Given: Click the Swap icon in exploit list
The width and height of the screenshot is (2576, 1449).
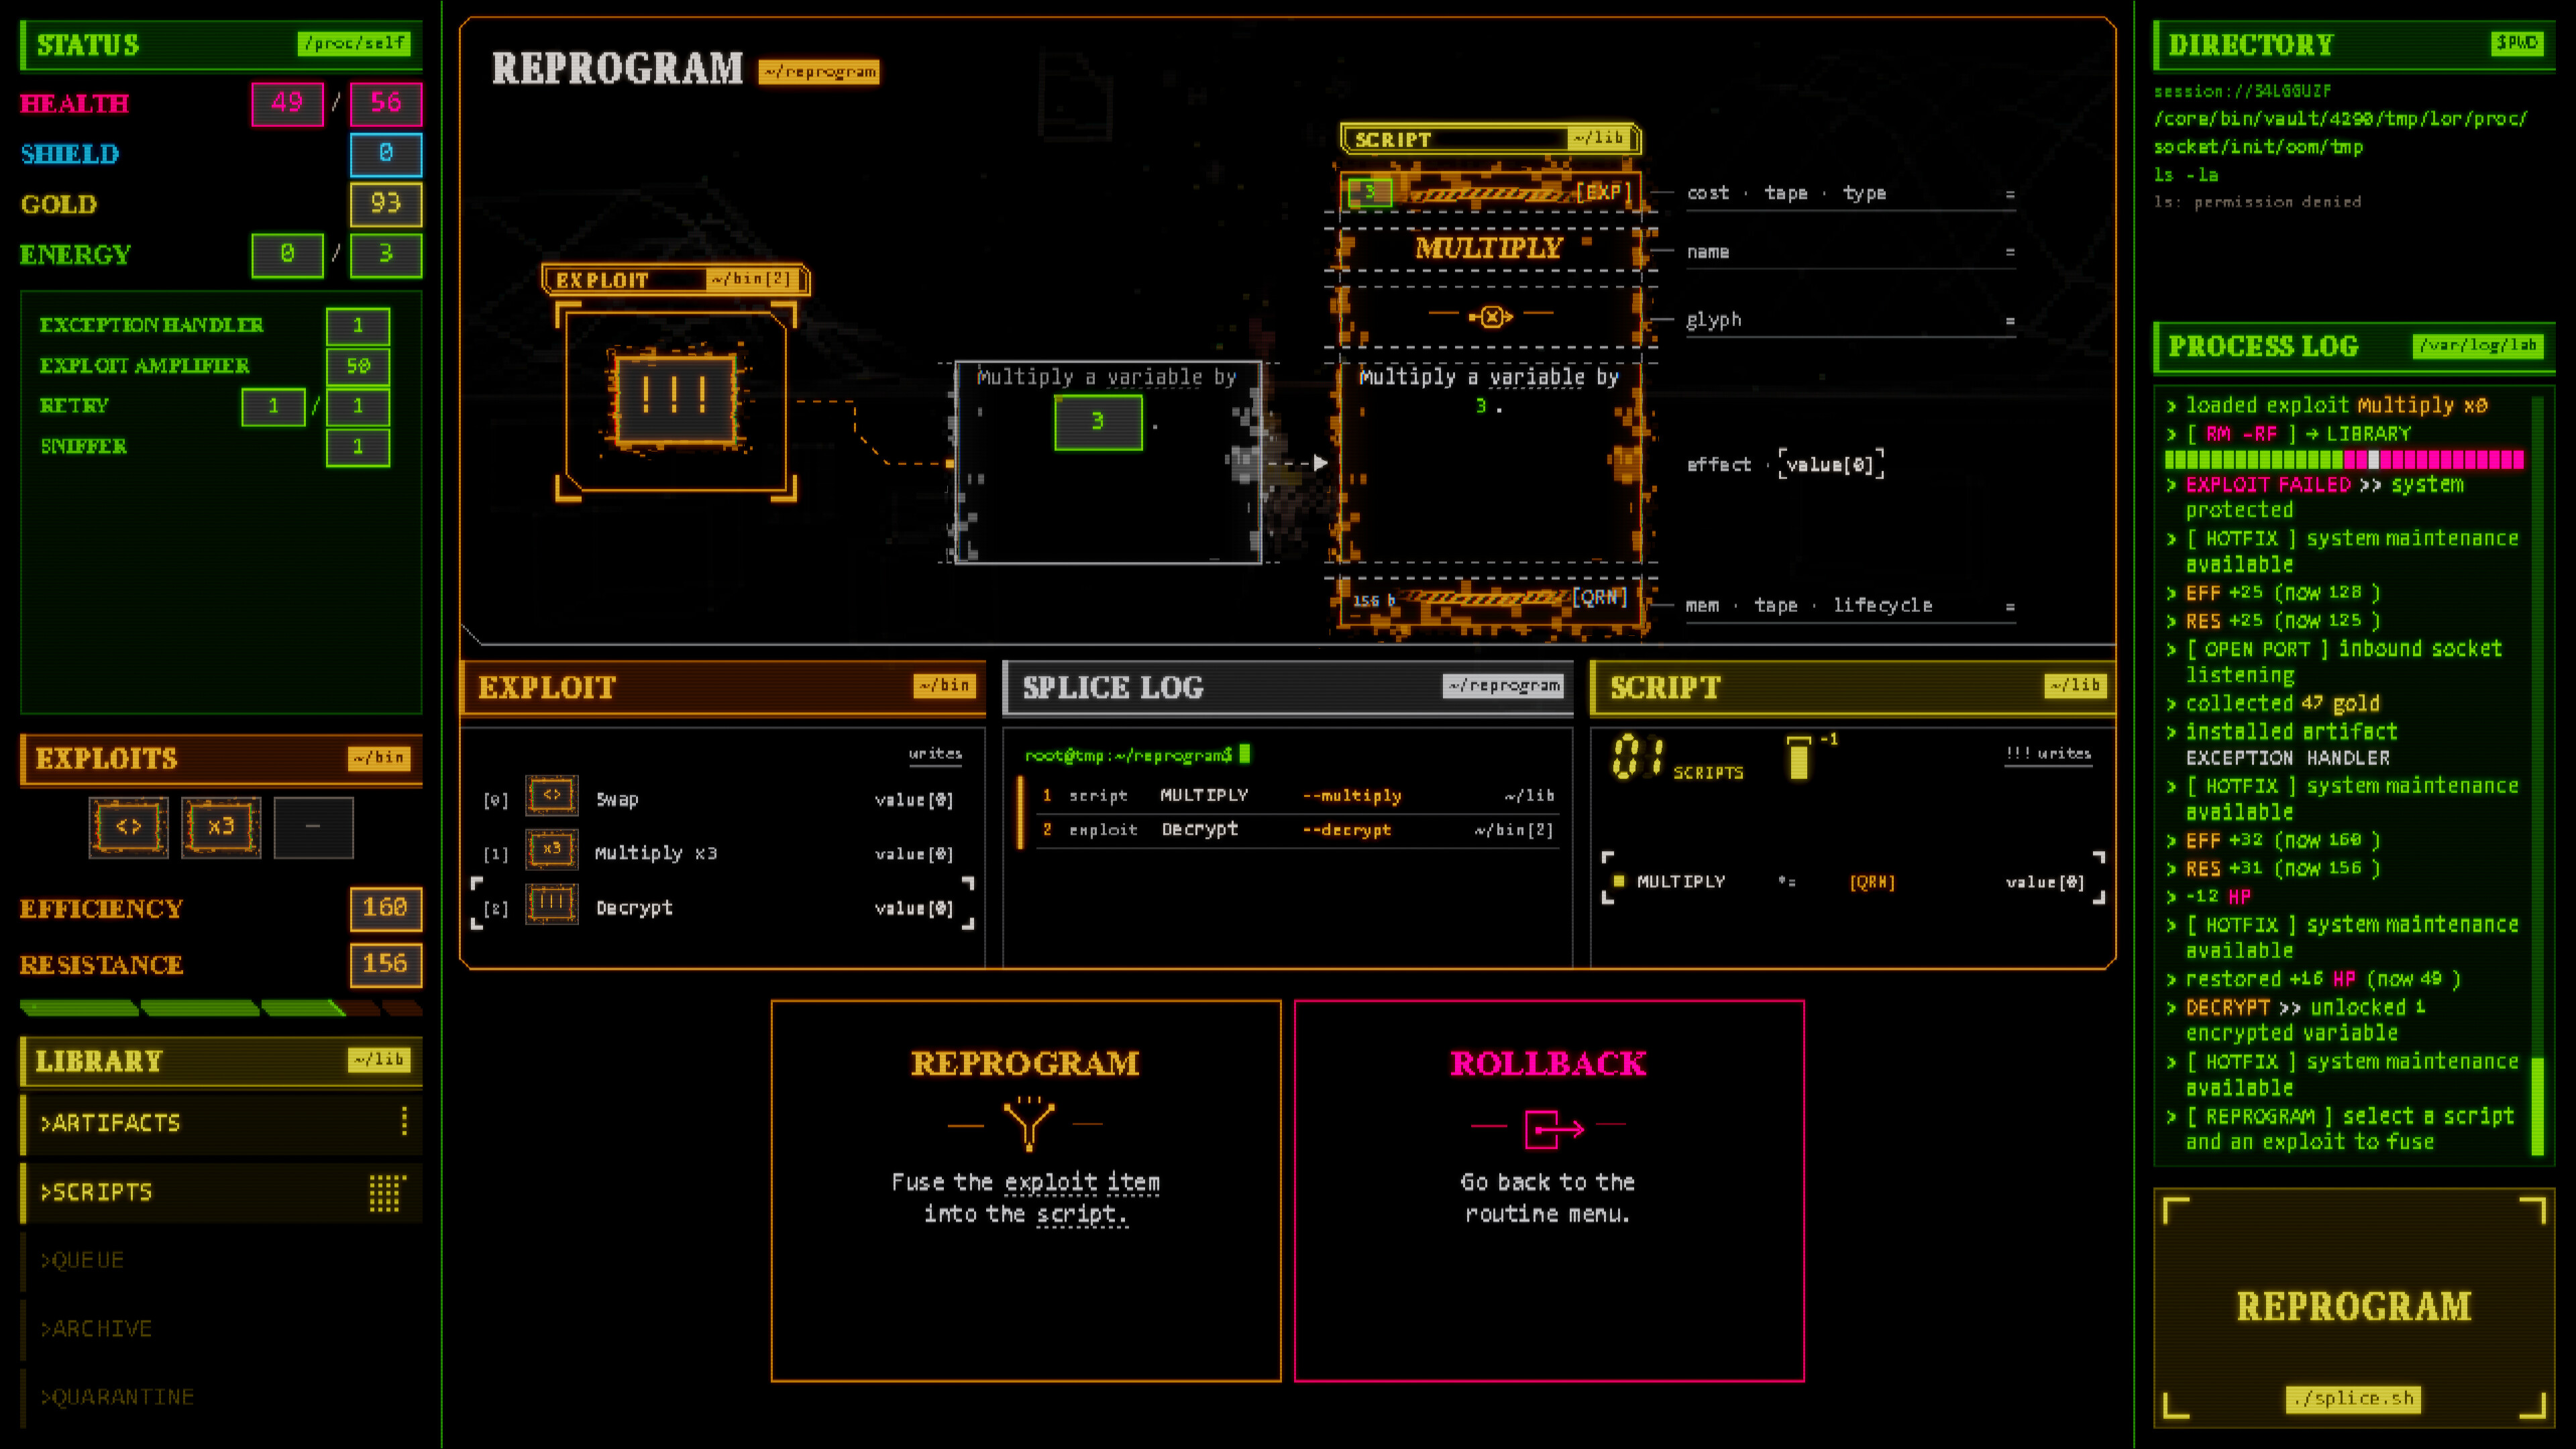Looking at the screenshot, I should (x=552, y=796).
